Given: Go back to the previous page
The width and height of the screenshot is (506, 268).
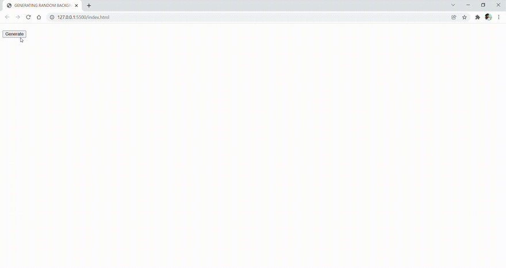Looking at the screenshot, I should (7, 17).
